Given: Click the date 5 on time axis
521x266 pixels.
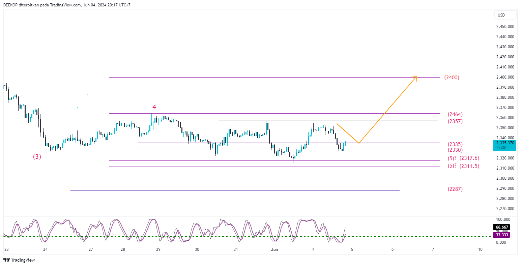Looking at the screenshot, I should point(352,249).
